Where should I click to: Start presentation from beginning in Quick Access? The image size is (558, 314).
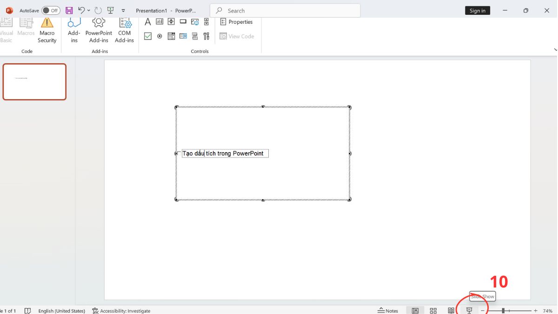coord(110,10)
